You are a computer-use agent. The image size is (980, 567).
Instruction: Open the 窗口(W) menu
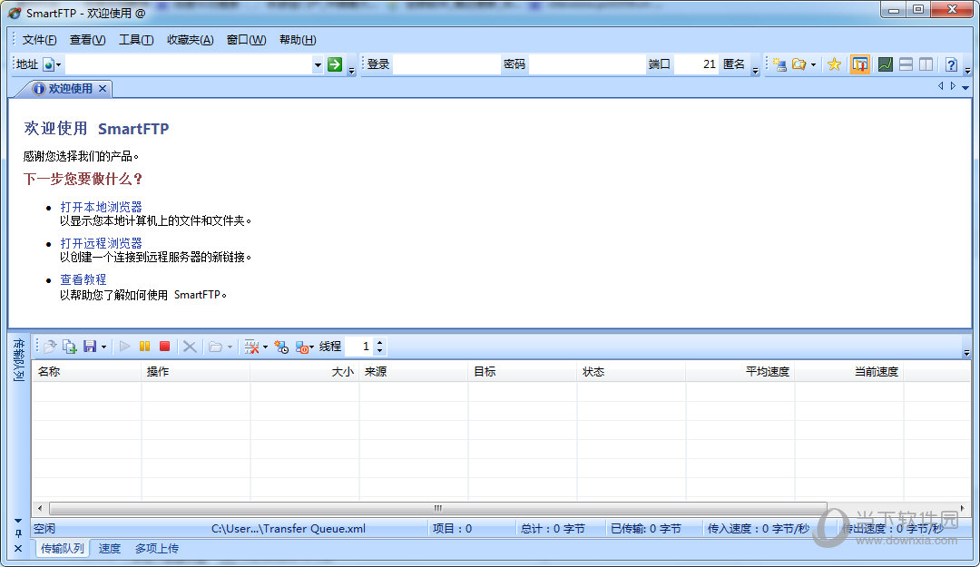tap(246, 40)
